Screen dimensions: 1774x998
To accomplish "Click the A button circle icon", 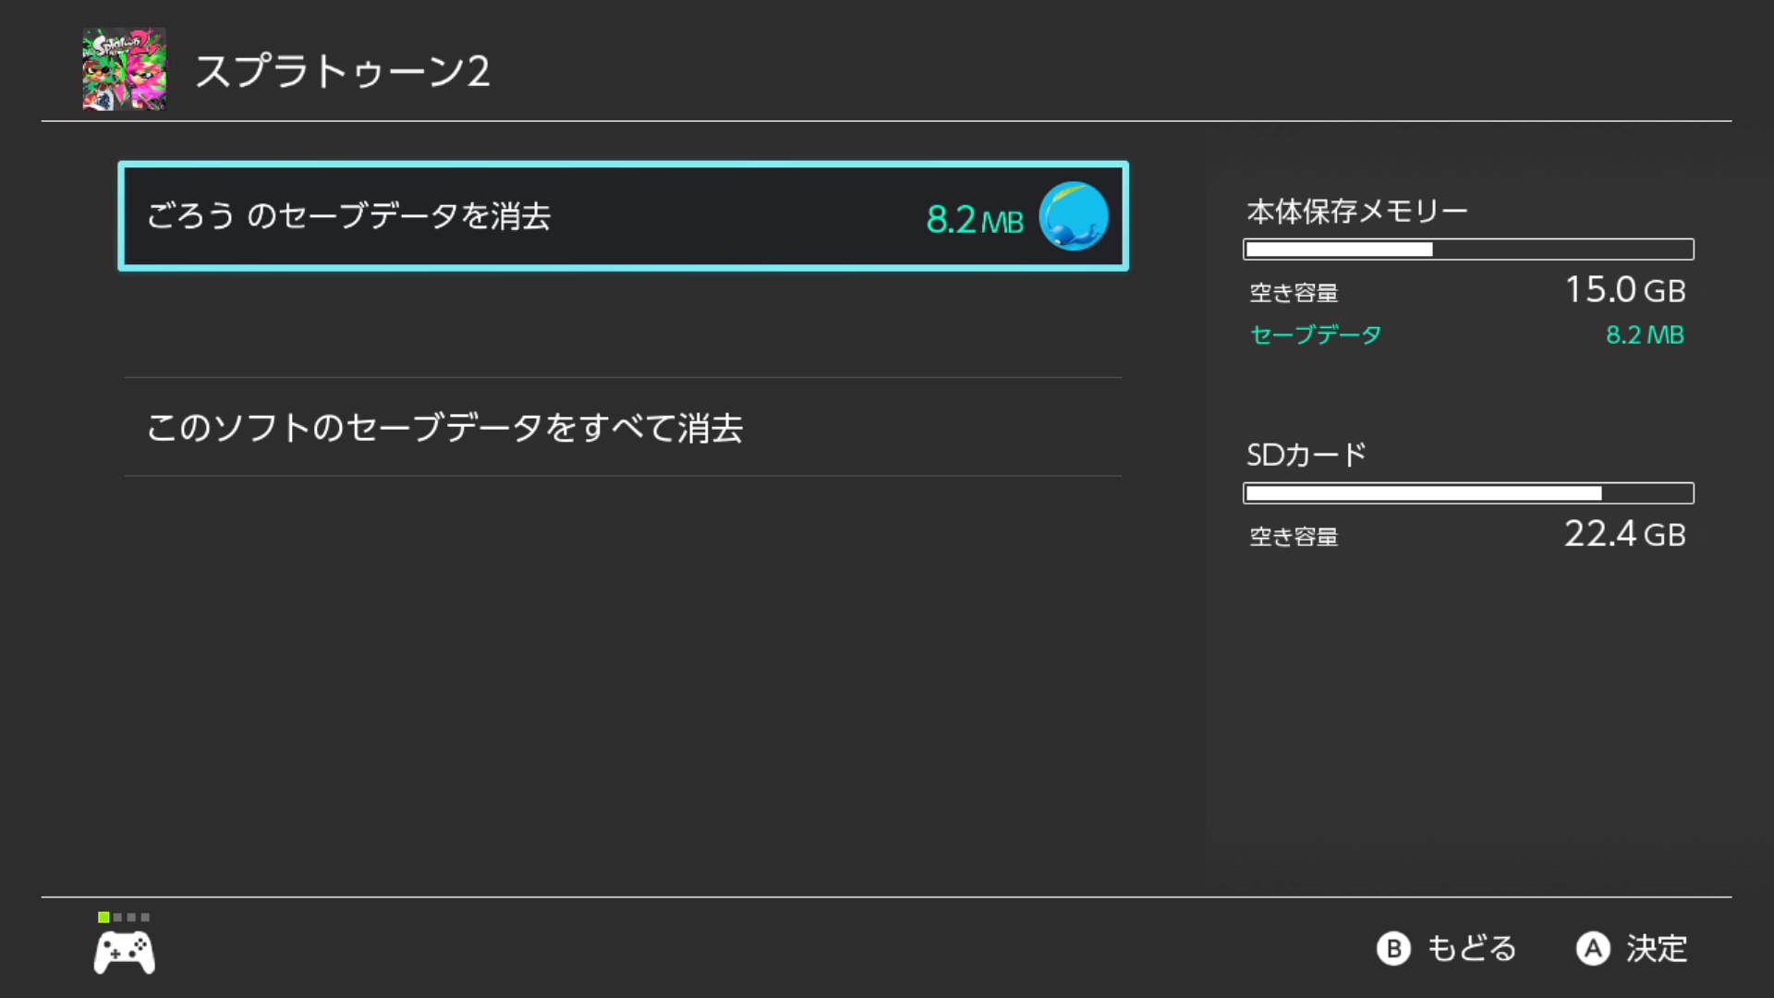I will click(x=1593, y=949).
